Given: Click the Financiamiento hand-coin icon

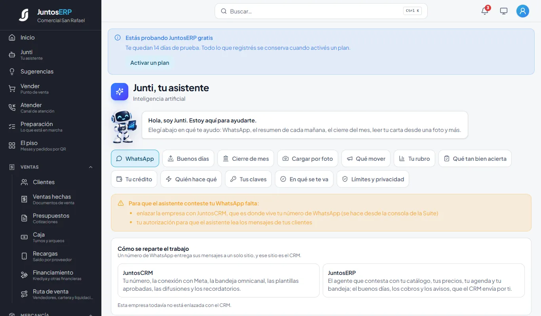Looking at the screenshot, I should 24,275.
